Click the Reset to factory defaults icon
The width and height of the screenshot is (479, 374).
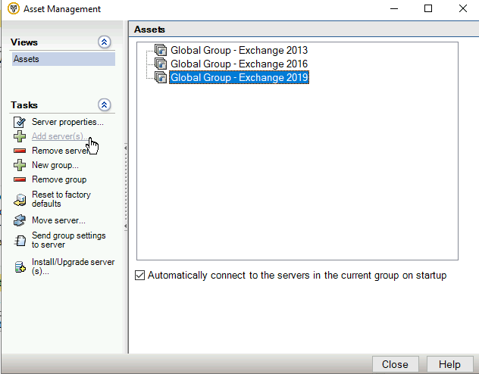(x=20, y=200)
